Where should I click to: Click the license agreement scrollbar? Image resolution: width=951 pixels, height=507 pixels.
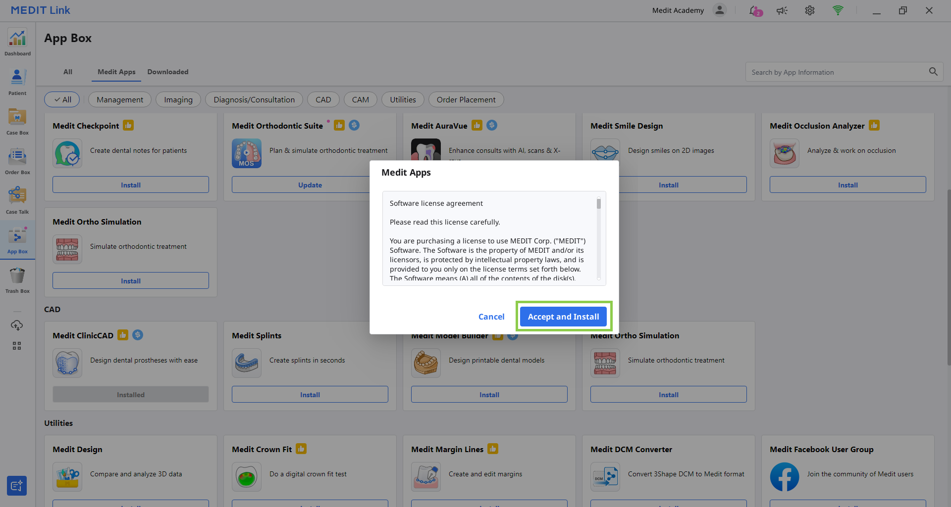[x=599, y=237]
